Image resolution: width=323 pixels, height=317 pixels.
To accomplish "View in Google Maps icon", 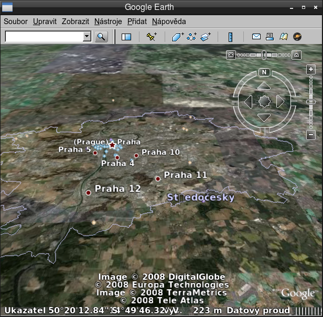I will coord(284,37).
